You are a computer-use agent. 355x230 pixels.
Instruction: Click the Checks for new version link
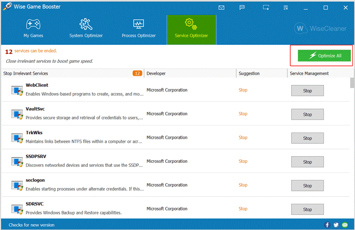[x=32, y=225]
